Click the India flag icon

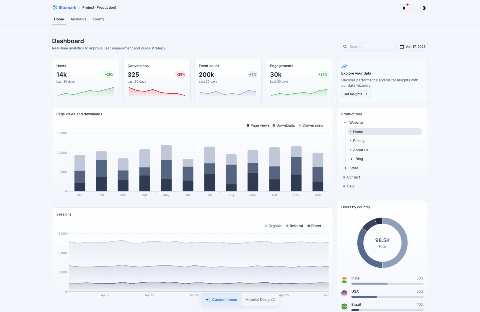point(344,280)
